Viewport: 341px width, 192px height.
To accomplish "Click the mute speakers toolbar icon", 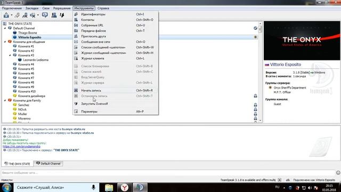I will 33,15.
